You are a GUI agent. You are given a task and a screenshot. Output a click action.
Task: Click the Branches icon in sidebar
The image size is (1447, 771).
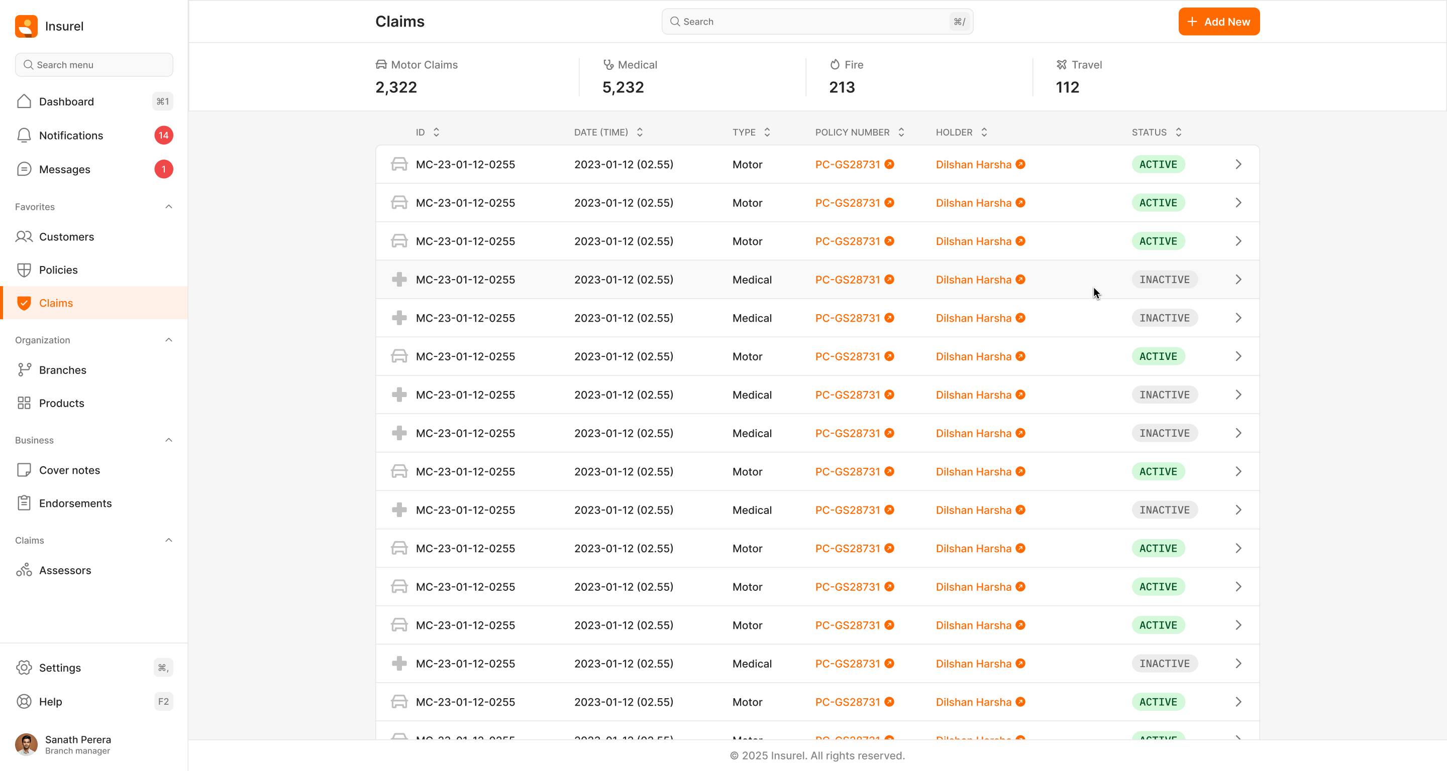pos(24,370)
